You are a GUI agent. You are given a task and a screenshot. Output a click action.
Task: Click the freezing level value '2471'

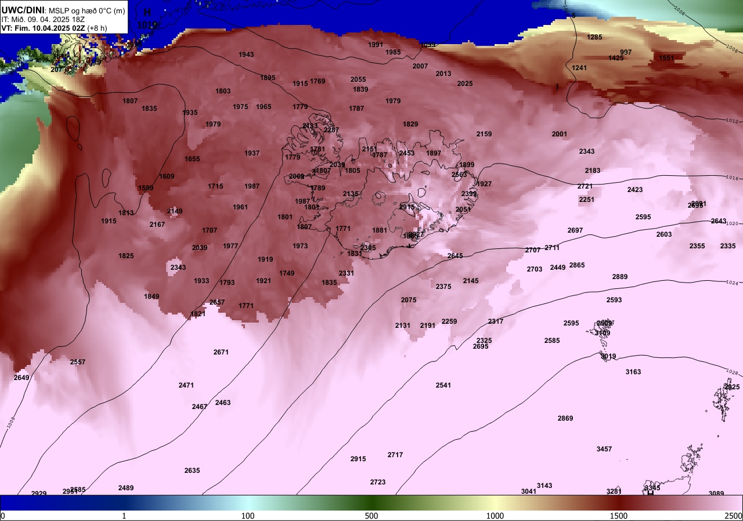click(186, 385)
